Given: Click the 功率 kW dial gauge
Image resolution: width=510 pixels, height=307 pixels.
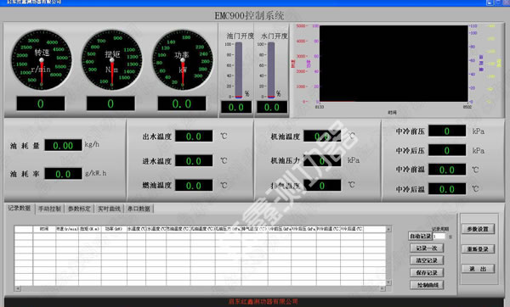Looking at the screenshot, I should (182, 60).
